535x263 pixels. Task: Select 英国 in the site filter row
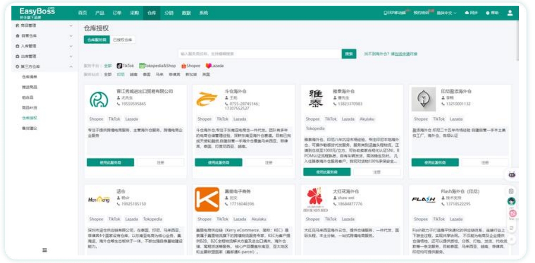[206, 74]
